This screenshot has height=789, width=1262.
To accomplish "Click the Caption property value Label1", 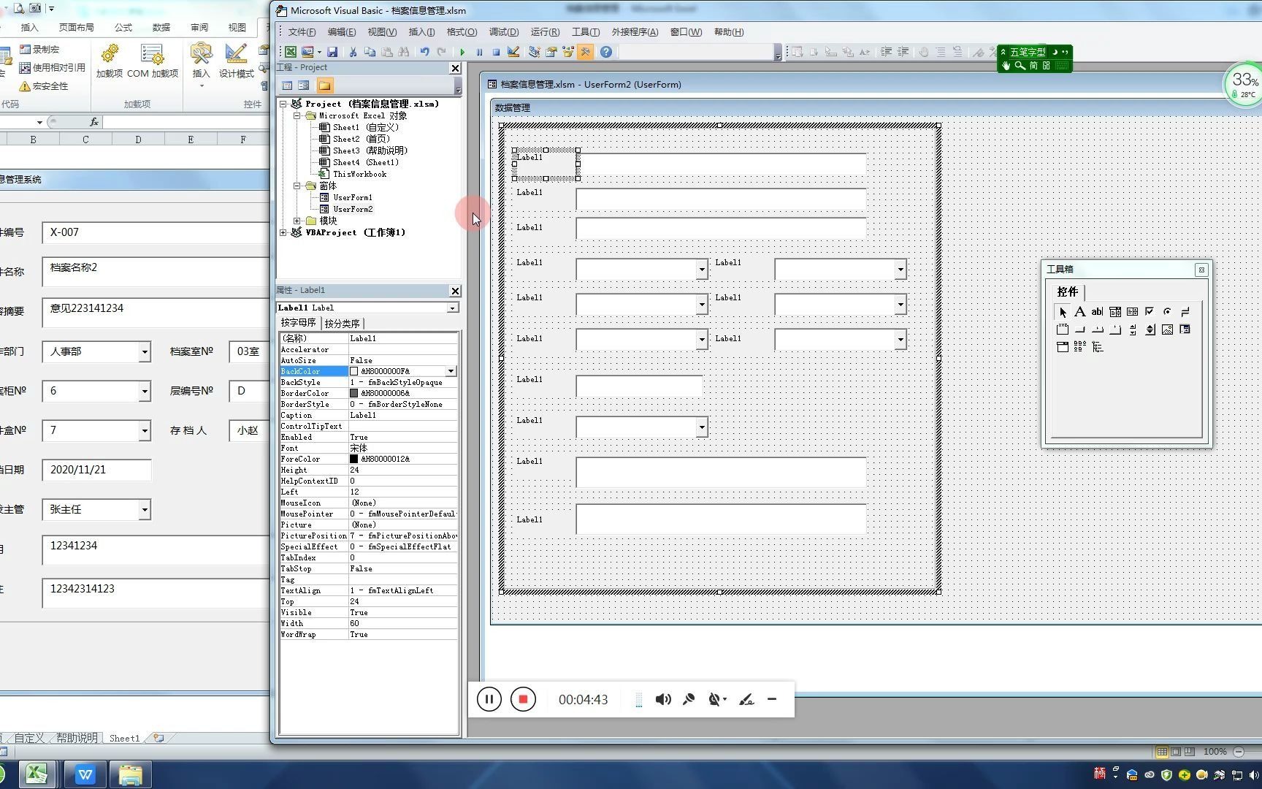I will (x=403, y=415).
